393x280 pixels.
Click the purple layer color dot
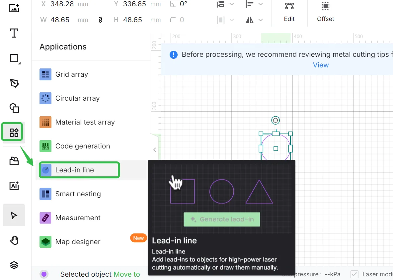pos(44,274)
